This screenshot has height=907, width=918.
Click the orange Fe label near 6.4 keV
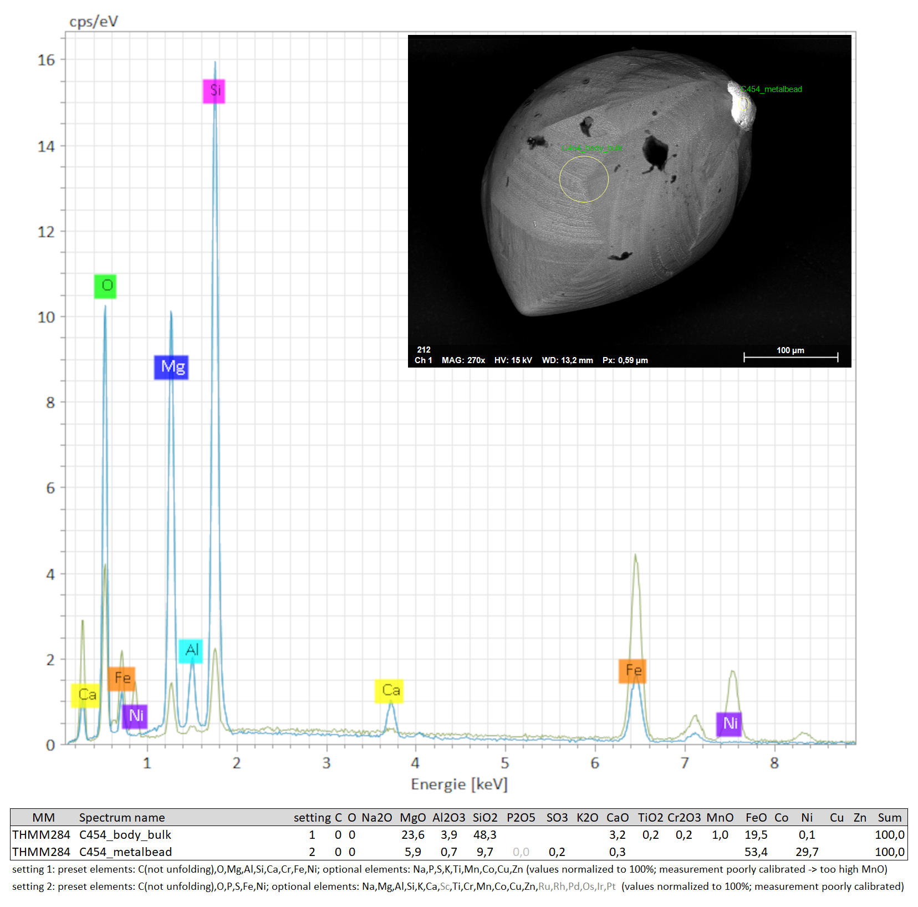pyautogui.click(x=633, y=671)
